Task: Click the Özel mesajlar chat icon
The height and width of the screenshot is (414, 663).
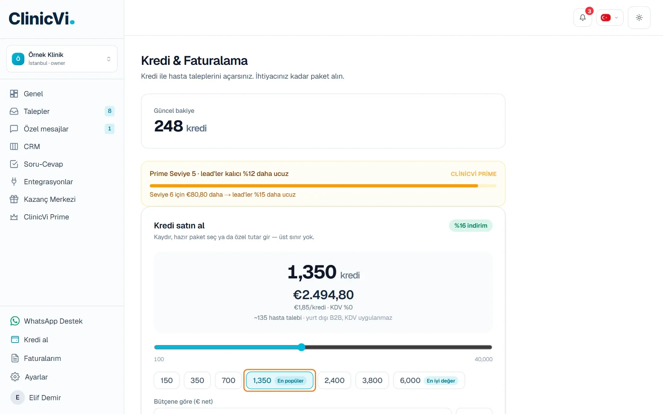Action: 14,129
